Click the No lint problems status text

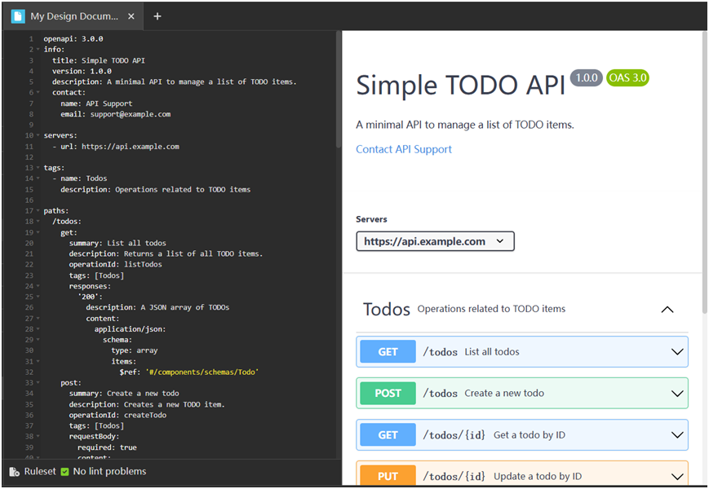click(109, 471)
